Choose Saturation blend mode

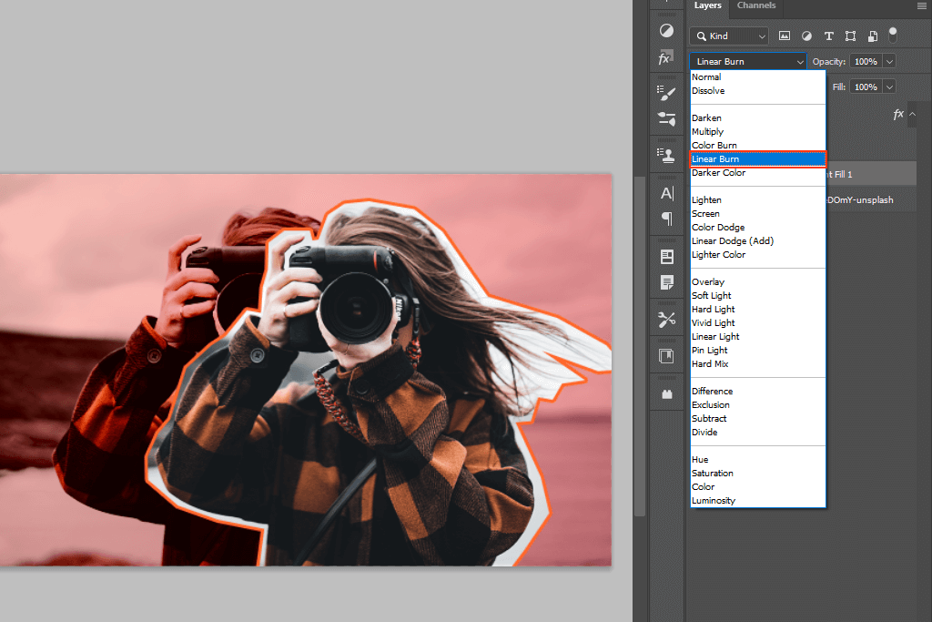[758, 474]
